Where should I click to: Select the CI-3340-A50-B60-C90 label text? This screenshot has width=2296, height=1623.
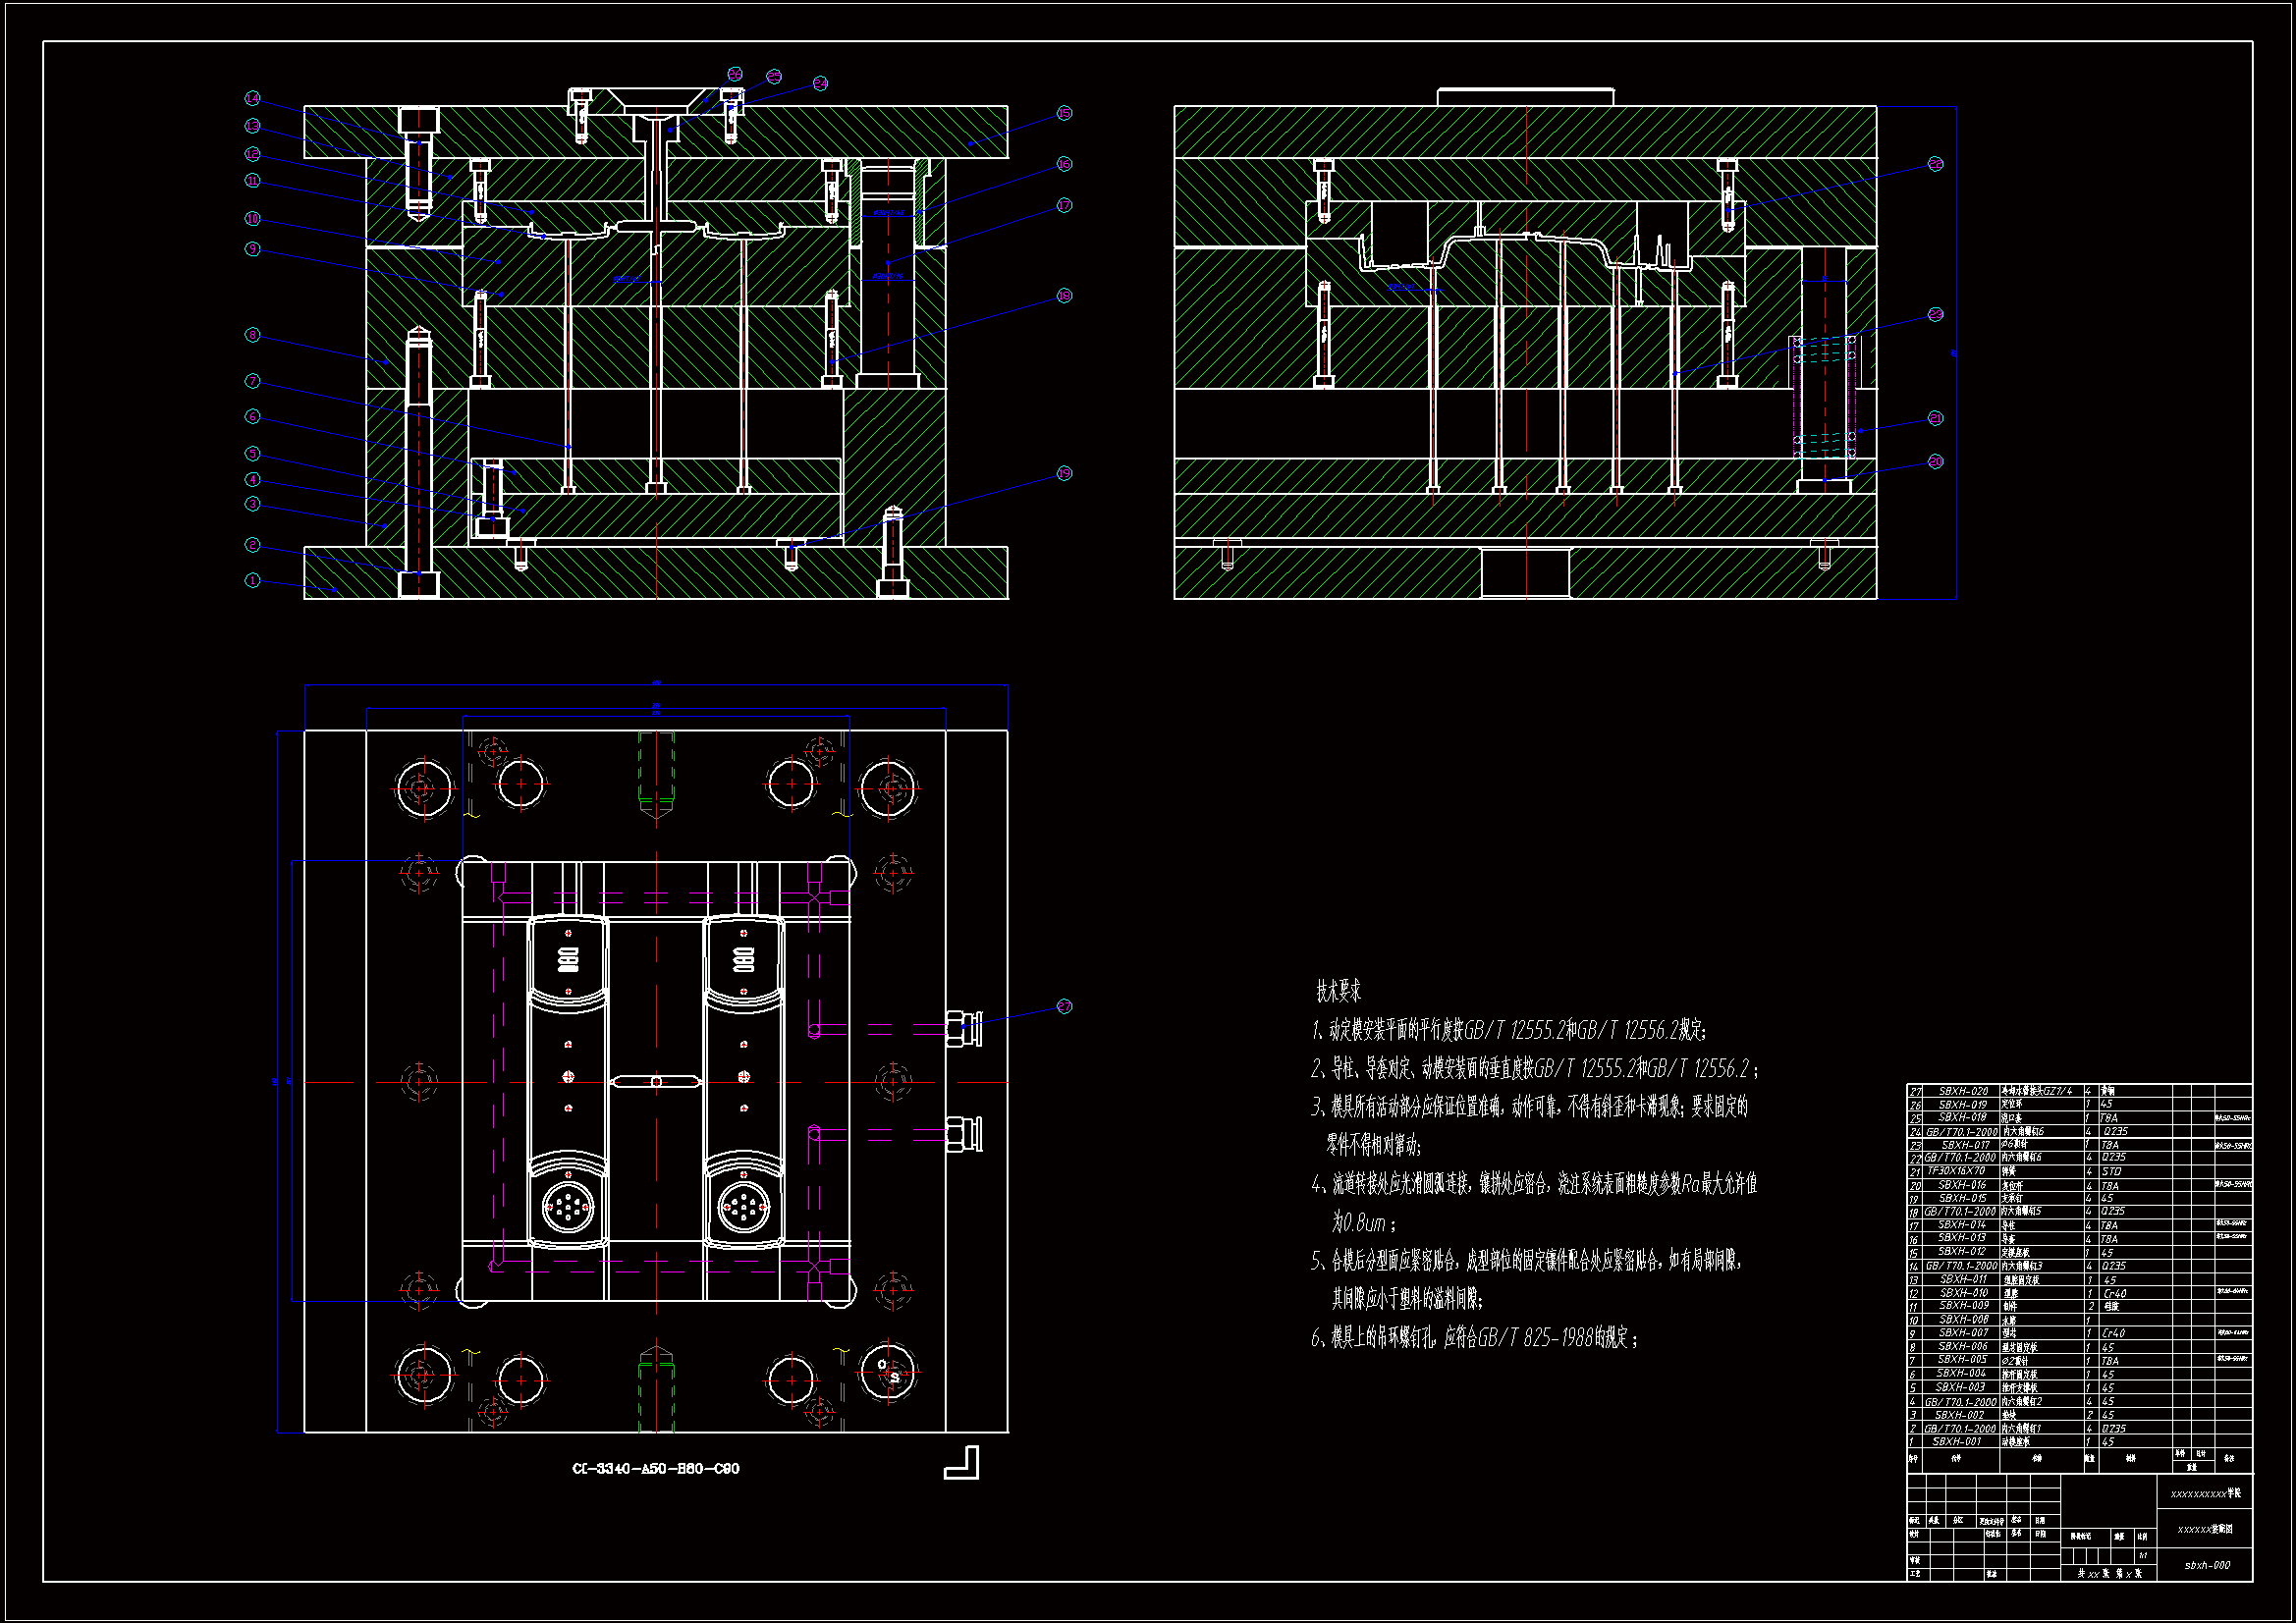click(656, 1468)
